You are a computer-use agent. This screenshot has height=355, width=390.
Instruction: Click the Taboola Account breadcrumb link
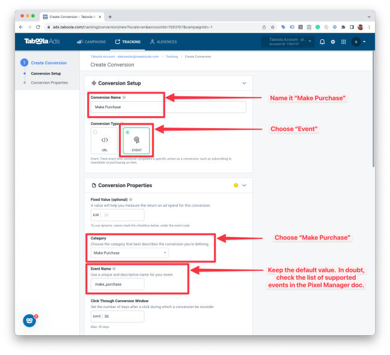(124, 57)
